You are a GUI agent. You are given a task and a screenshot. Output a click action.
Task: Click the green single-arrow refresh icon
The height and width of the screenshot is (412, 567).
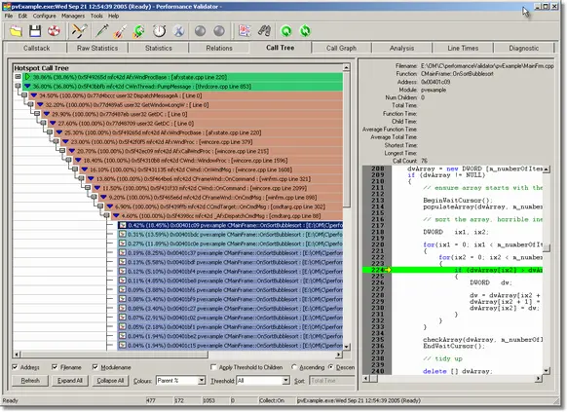pyautogui.click(x=286, y=31)
